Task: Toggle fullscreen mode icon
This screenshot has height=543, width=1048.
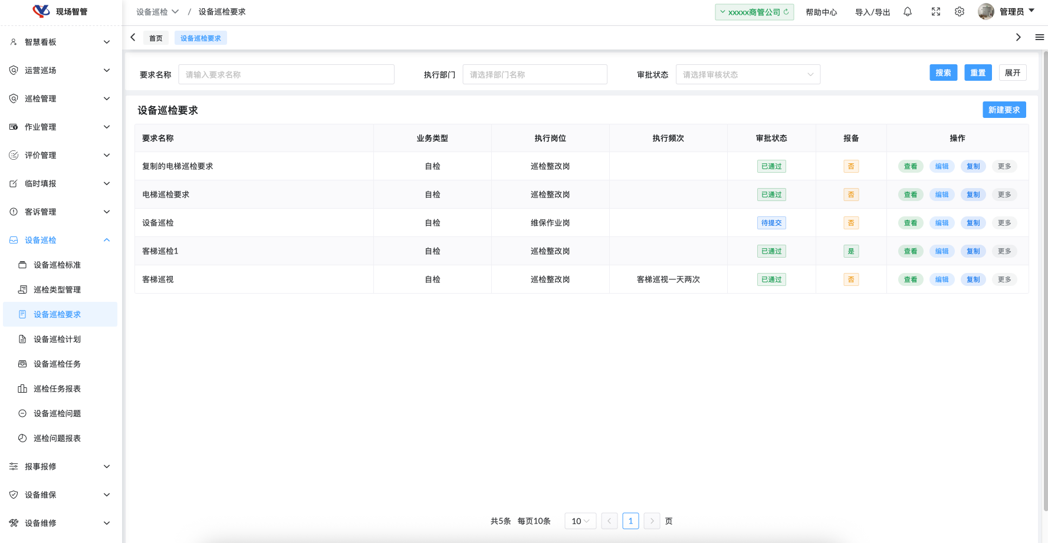Action: pos(936,12)
